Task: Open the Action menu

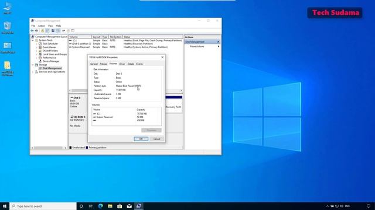Action: [42, 26]
